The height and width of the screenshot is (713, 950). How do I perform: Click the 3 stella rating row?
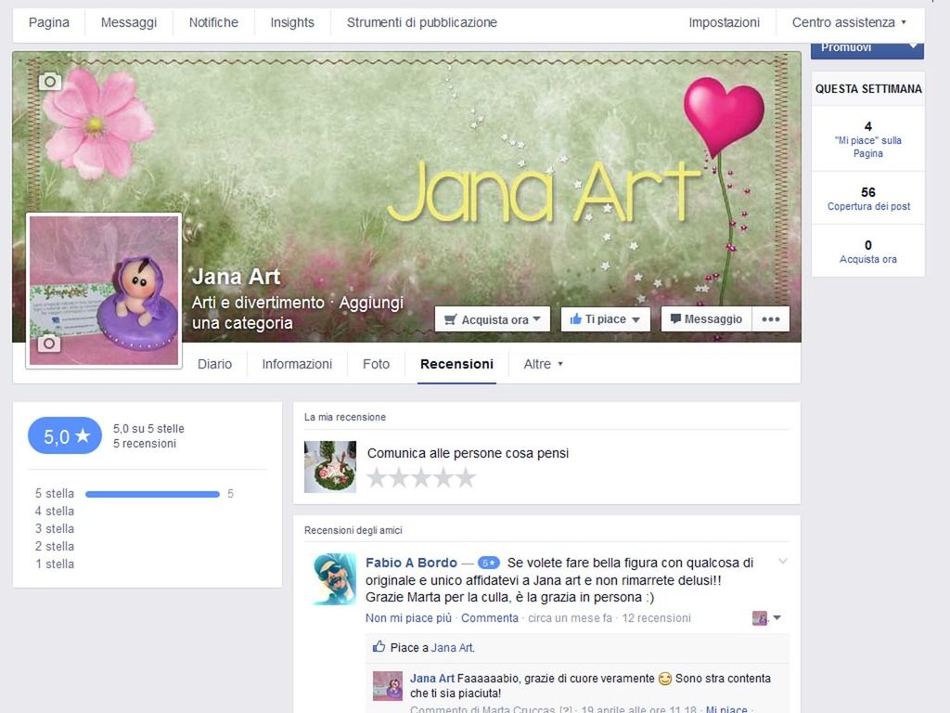pos(55,528)
